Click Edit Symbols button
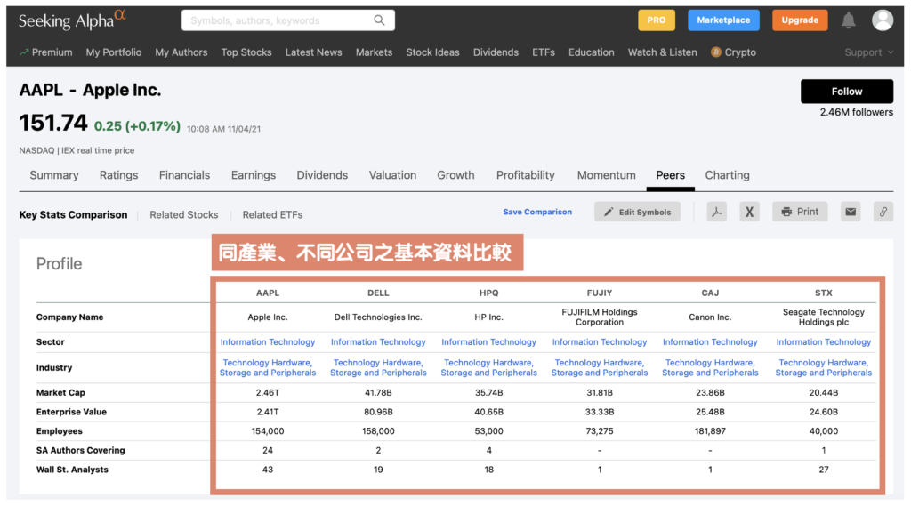 tap(637, 212)
